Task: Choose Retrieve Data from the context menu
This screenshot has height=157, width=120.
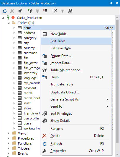Action: [76, 48]
